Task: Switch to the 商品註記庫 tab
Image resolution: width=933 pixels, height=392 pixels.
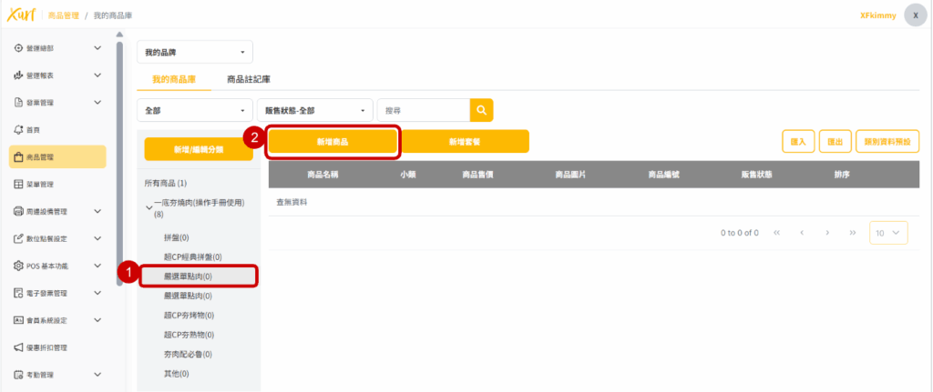Action: click(x=248, y=79)
